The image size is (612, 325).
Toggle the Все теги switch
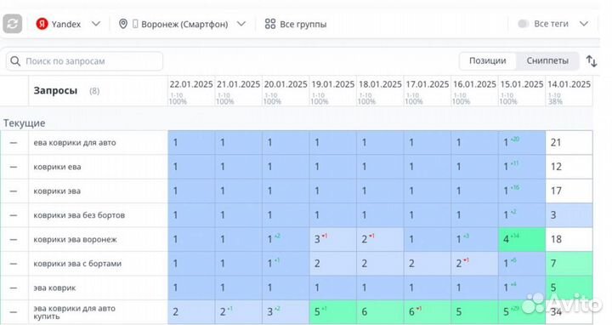pyautogui.click(x=524, y=24)
